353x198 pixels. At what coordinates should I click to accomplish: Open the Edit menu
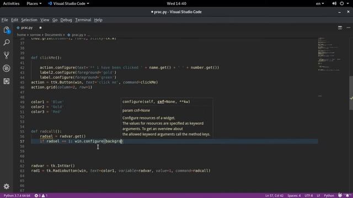point(15,20)
